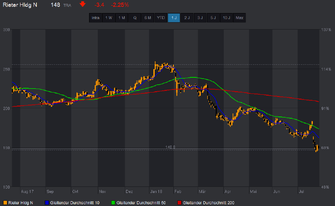This screenshot has width=335, height=206.
Task: Click the Rieter Hldg N legend label
Action: pos(21,203)
